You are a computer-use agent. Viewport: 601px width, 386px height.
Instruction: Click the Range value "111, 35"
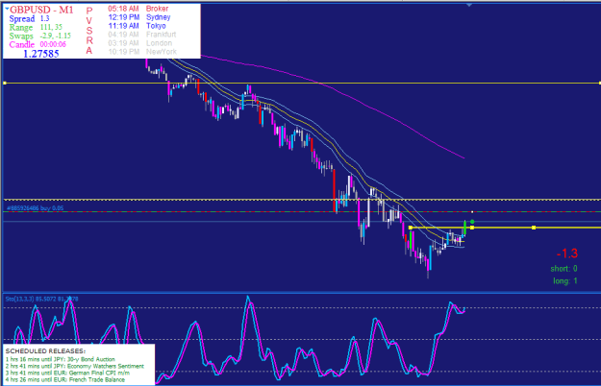point(51,27)
